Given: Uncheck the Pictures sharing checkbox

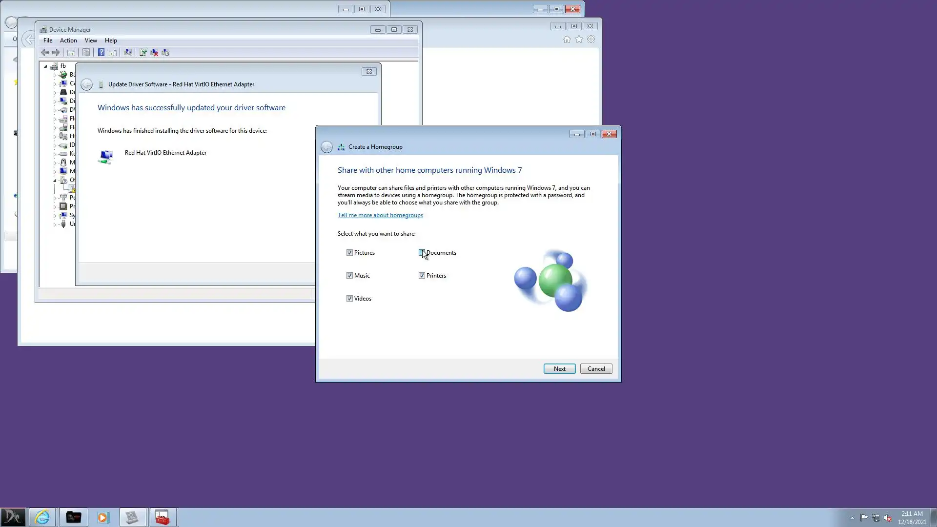Looking at the screenshot, I should tap(349, 253).
